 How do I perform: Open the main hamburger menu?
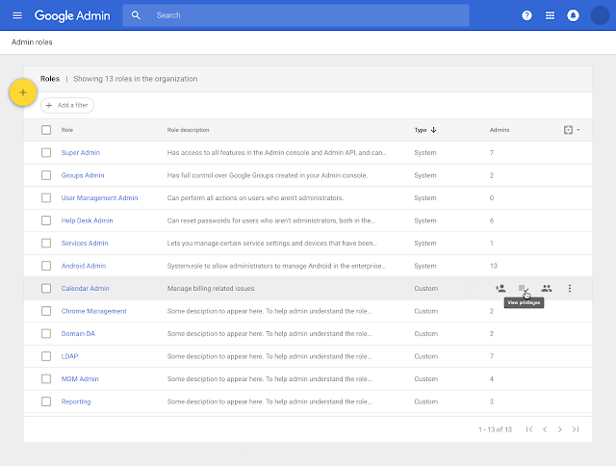[16, 16]
